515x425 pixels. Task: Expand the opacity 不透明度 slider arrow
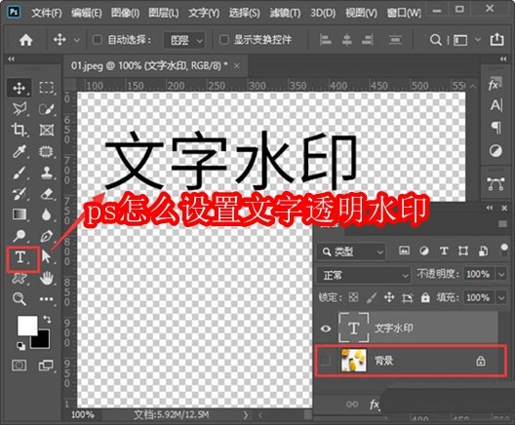501,274
